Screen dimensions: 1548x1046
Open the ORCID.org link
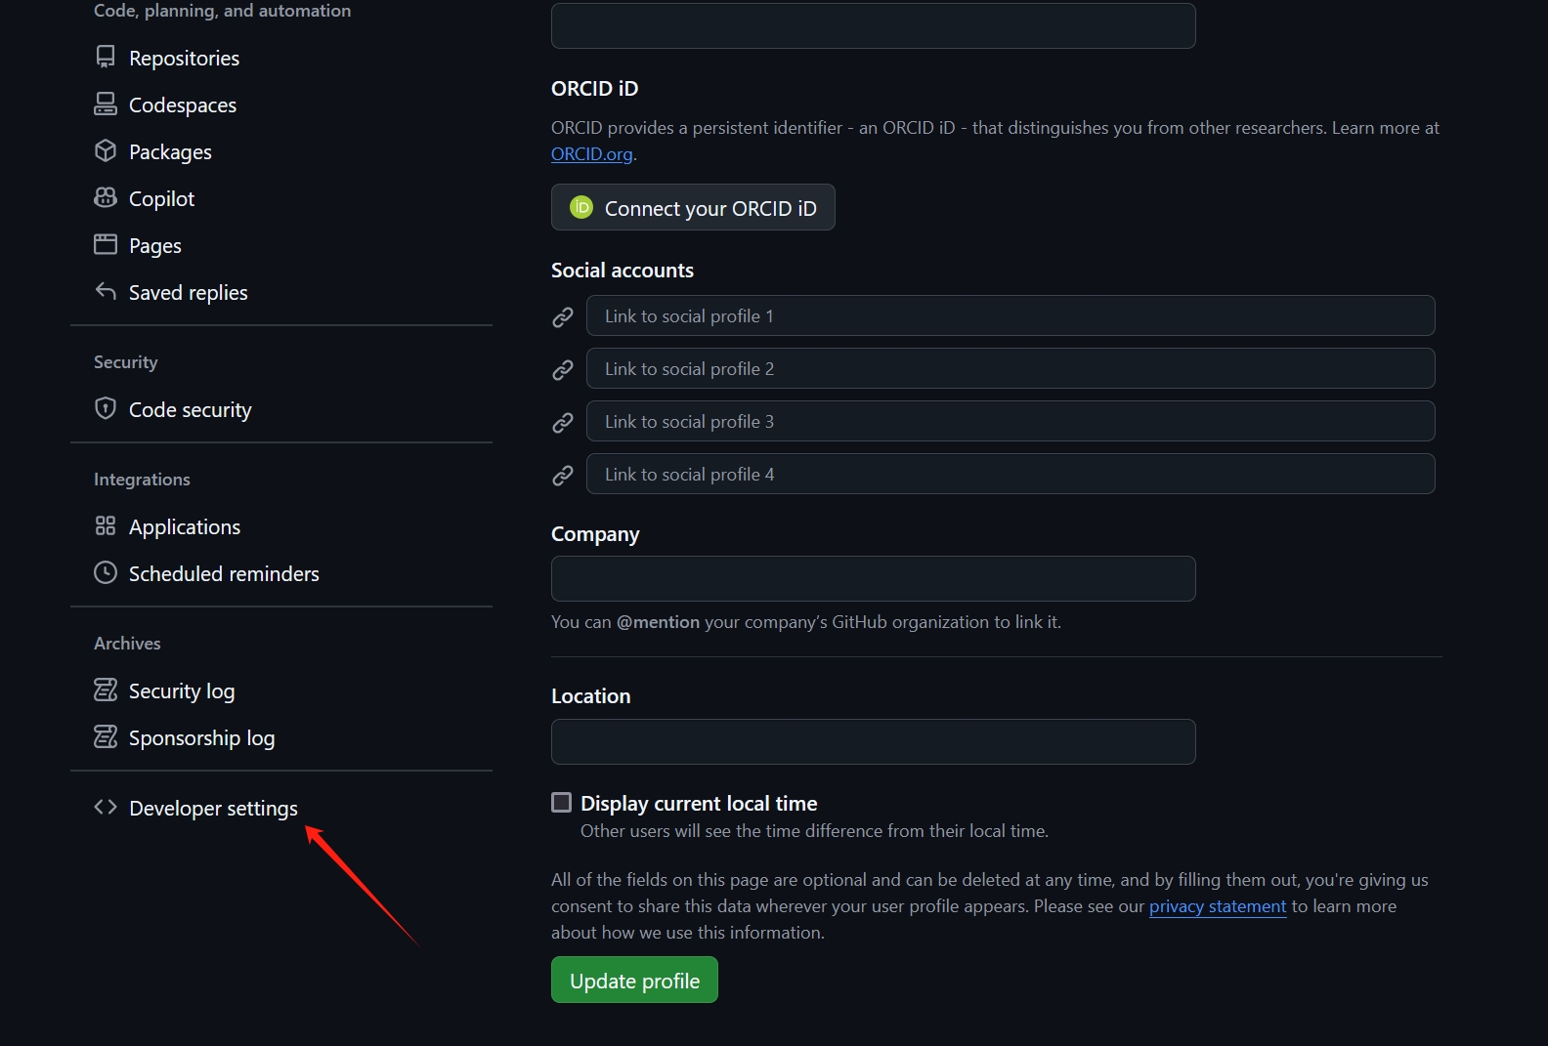coord(591,154)
